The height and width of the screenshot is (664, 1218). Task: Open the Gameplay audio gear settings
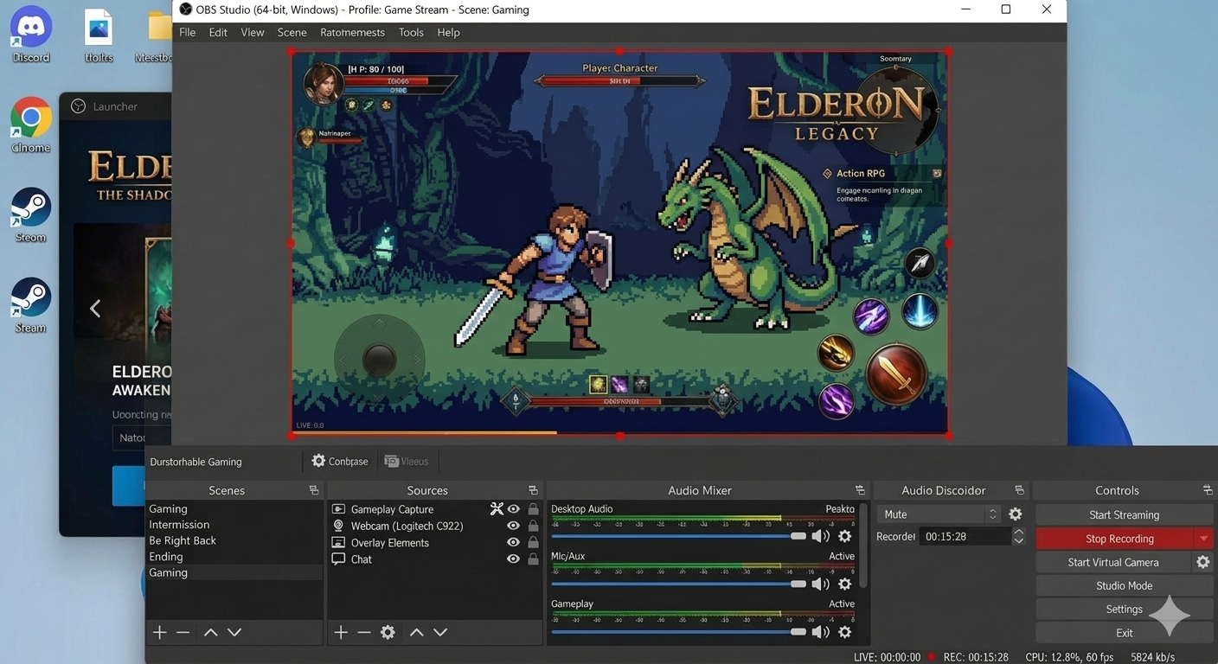click(x=844, y=632)
